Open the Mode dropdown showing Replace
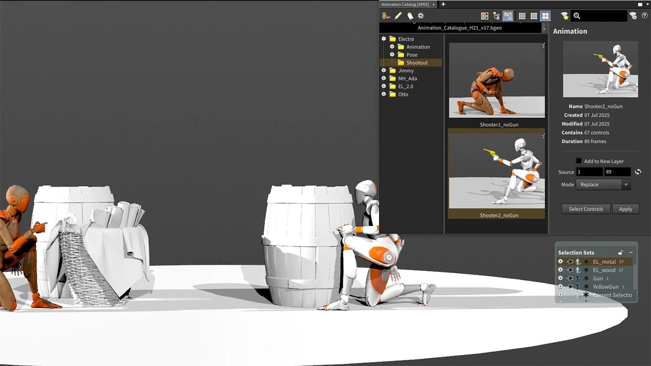Viewport: 651px width, 366px height. click(x=603, y=185)
